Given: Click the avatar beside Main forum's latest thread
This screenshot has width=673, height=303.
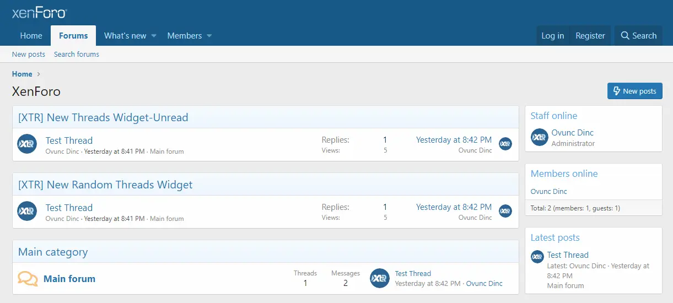Looking at the screenshot, I should (380, 278).
